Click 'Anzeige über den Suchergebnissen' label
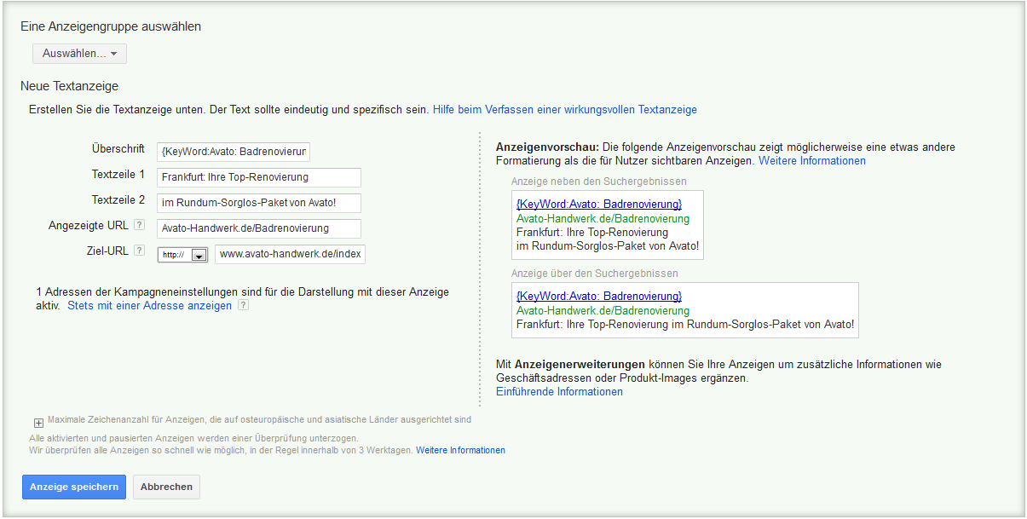This screenshot has height=519, width=1027. pyautogui.click(x=595, y=274)
